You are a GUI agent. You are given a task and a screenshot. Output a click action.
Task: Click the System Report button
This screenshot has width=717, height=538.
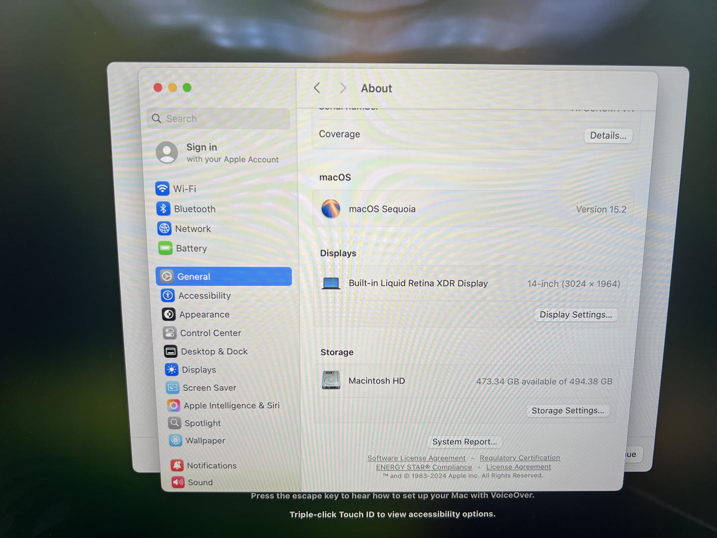tap(465, 441)
